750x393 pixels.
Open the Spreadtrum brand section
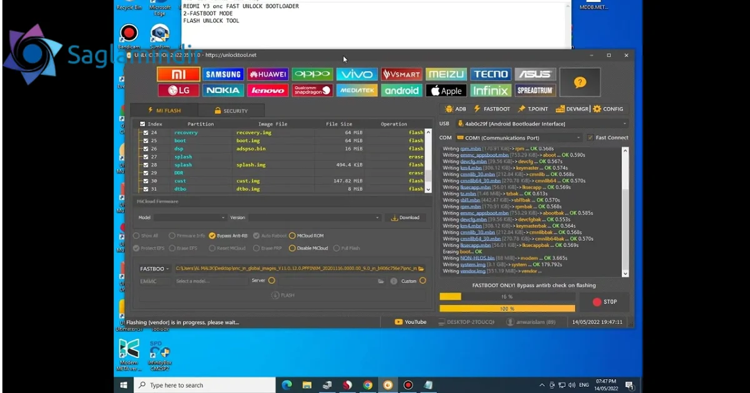pyautogui.click(x=536, y=90)
